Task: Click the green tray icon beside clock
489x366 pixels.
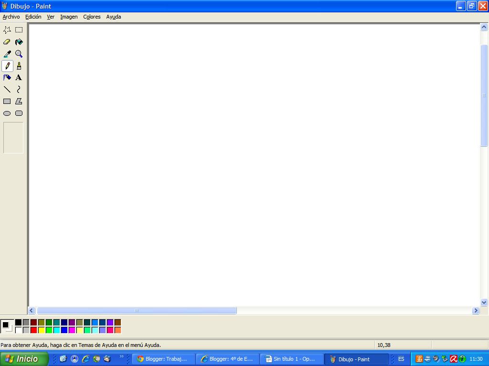Action: [x=462, y=359]
